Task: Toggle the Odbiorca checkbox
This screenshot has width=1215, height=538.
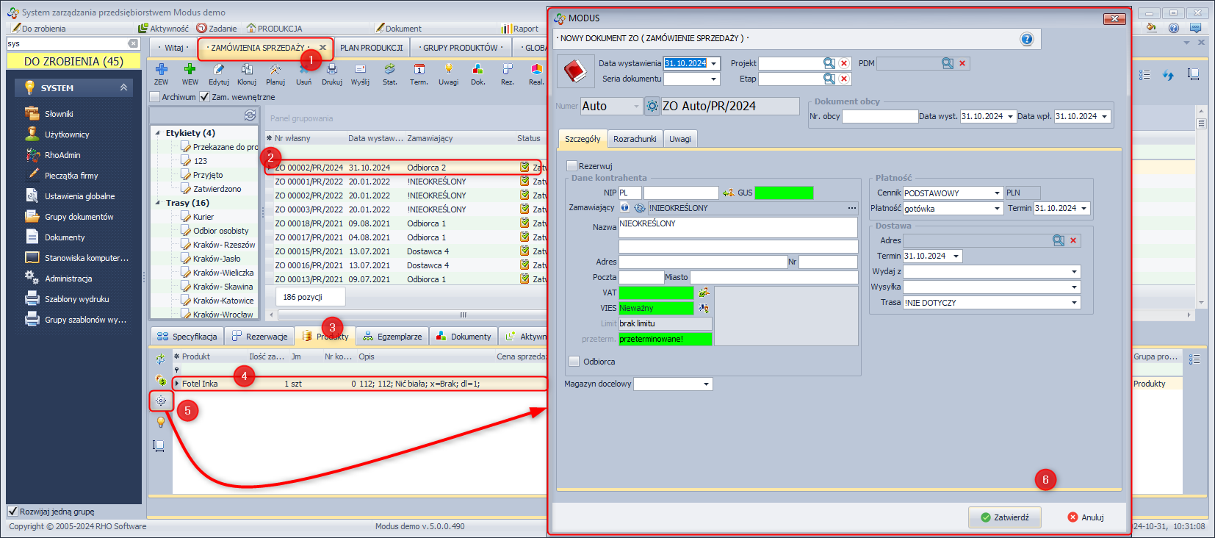Action: coord(574,362)
